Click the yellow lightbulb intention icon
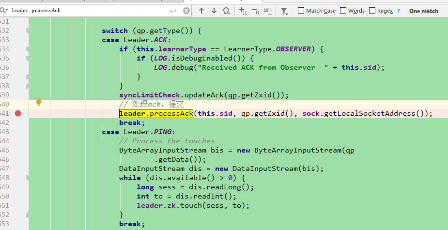This screenshot has width=448, height=230. click(39, 103)
